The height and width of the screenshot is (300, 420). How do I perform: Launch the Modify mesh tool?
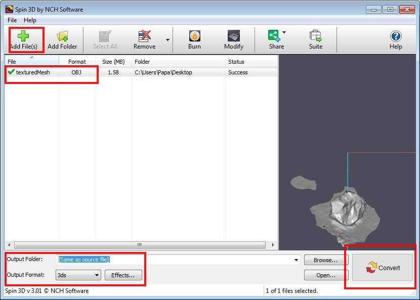click(x=234, y=39)
